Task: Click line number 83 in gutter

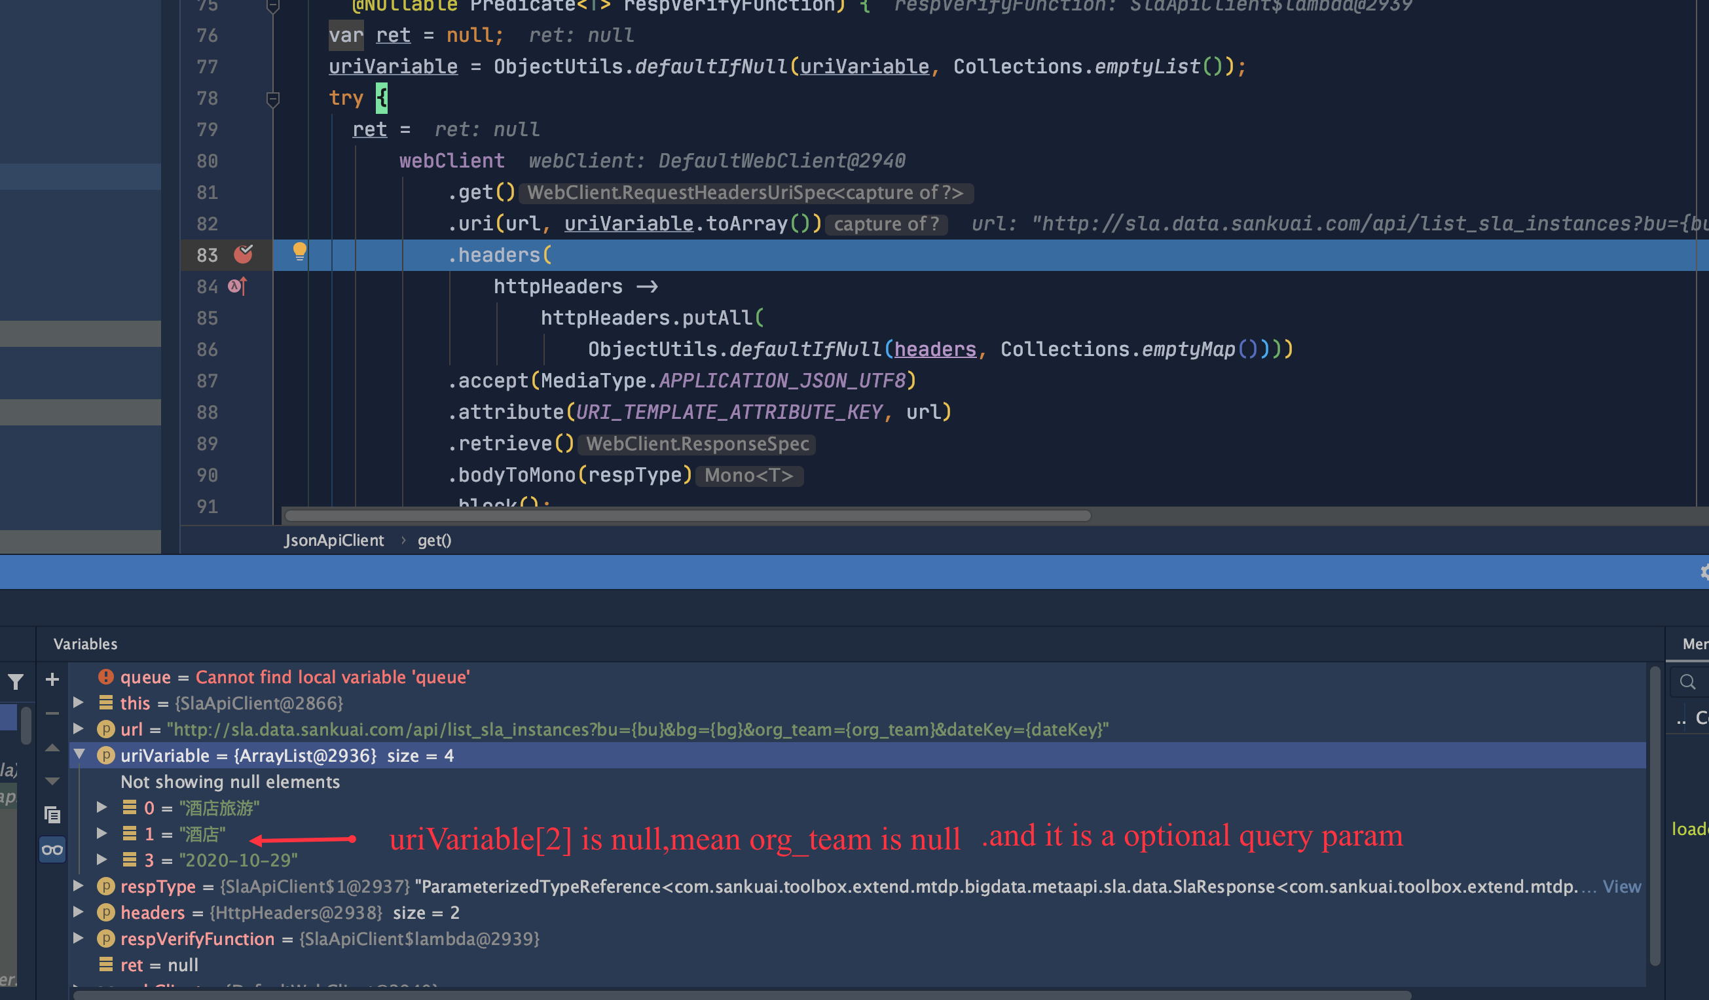Action: pos(207,255)
